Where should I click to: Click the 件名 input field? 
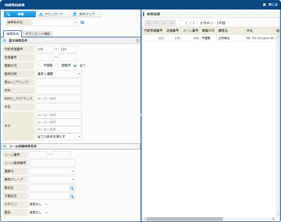click(59, 107)
